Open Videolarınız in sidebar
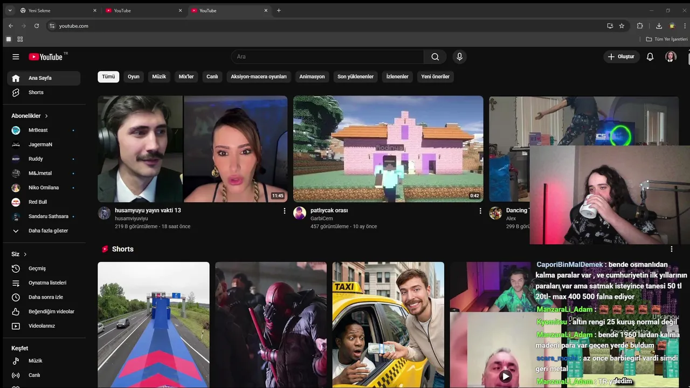690x388 pixels. pyautogui.click(x=44, y=326)
